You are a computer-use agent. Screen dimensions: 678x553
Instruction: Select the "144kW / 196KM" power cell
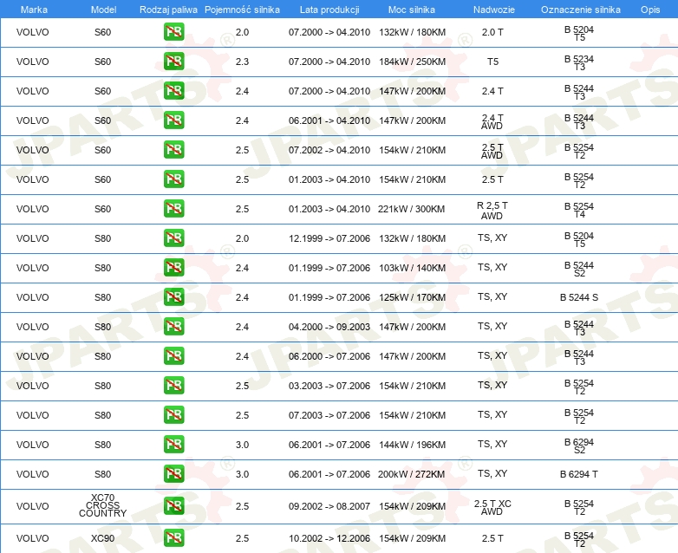coord(412,445)
